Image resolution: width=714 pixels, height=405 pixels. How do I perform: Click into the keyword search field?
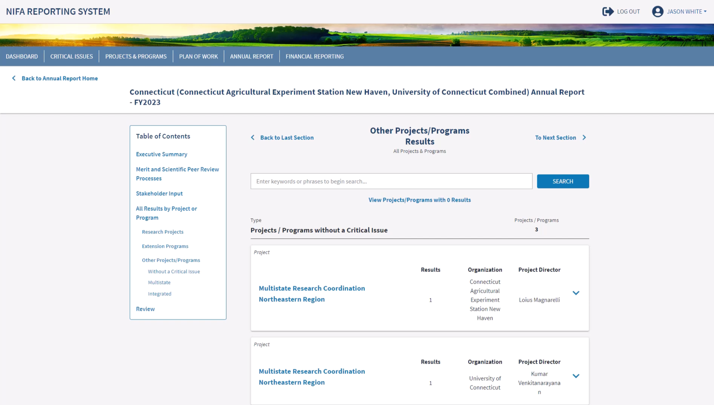coord(391,181)
